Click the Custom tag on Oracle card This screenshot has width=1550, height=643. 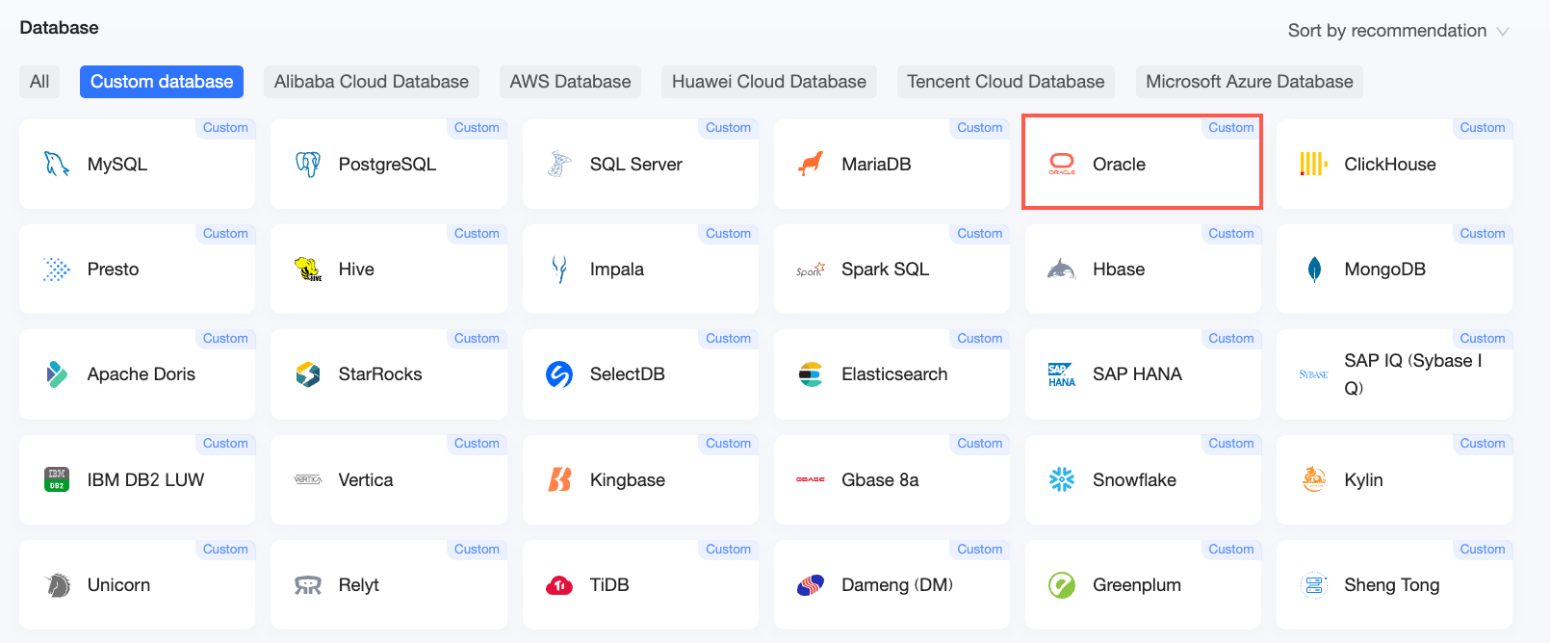1231,128
